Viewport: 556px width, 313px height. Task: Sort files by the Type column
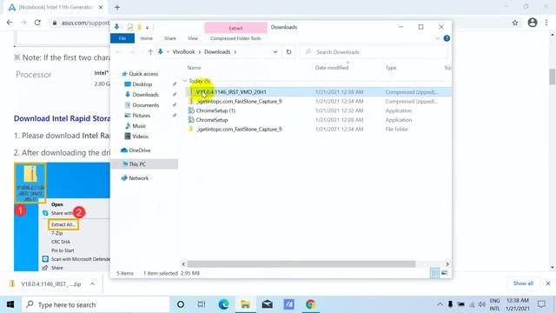(x=391, y=68)
